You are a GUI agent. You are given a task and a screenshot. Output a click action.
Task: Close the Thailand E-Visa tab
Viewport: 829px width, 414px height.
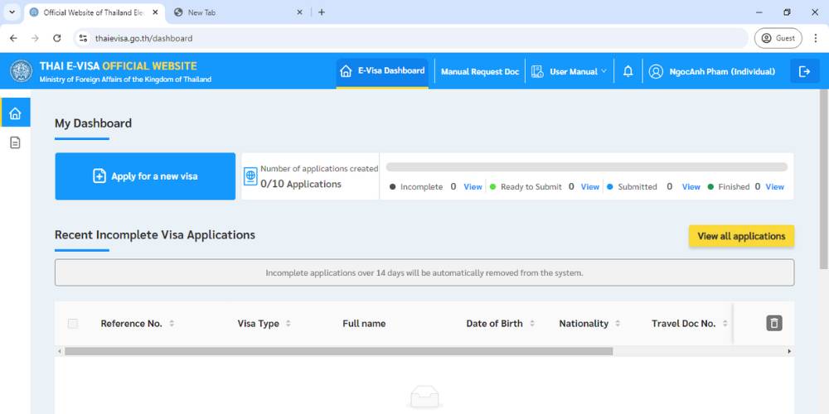coord(156,12)
